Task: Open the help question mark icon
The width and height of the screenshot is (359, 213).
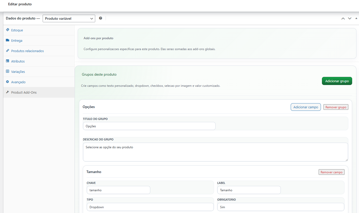Action: coord(101,18)
